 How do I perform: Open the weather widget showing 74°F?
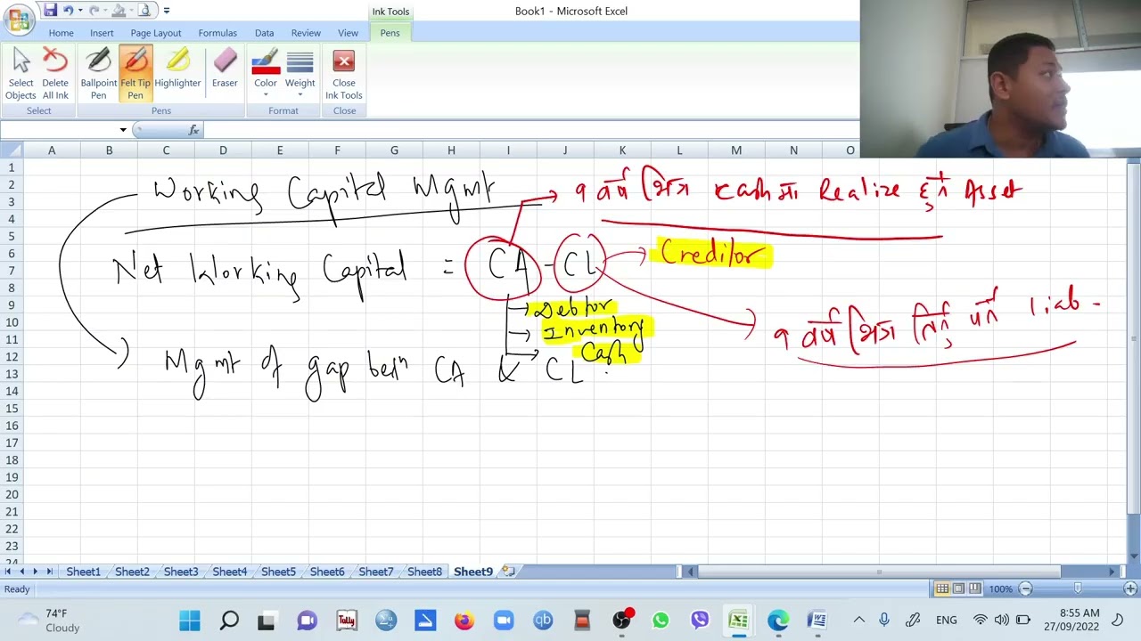coord(49,621)
